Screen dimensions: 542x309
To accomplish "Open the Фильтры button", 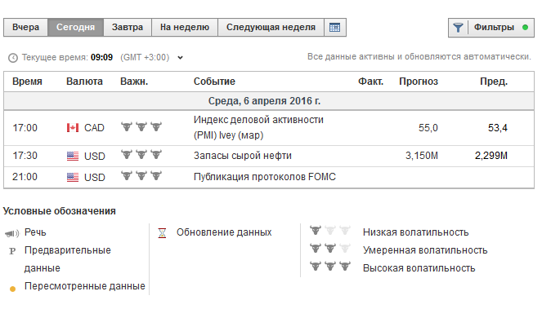I will pyautogui.click(x=491, y=28).
